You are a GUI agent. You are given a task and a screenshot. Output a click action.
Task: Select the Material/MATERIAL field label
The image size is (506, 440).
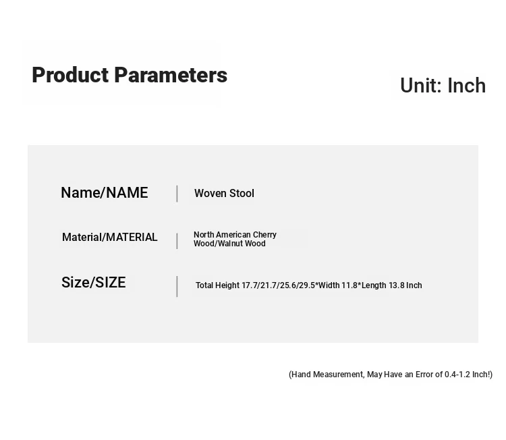point(110,238)
